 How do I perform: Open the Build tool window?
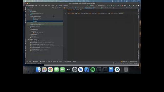click(x=48, y=62)
